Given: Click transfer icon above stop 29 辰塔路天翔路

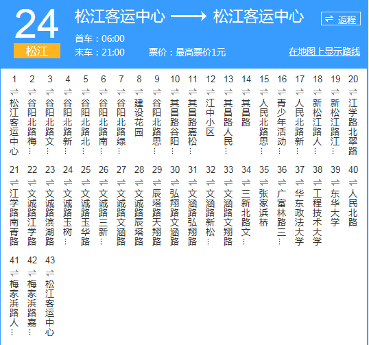Looking at the screenshot, I should tap(157, 182).
